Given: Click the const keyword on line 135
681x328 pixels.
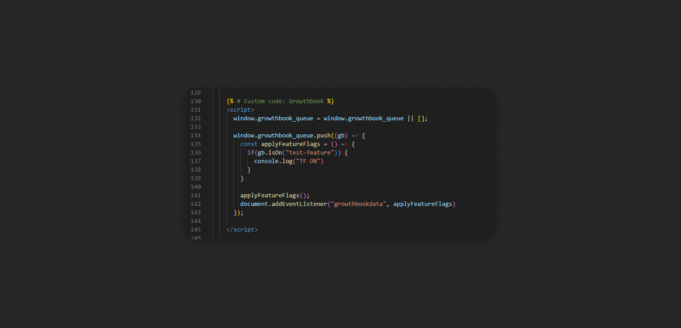Looking at the screenshot, I should (249, 144).
